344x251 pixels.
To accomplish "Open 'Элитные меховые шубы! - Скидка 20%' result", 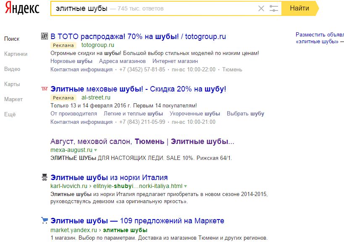I will (x=138, y=89).
